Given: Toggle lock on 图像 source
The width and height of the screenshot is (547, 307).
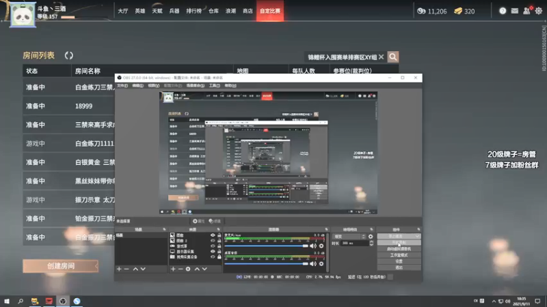Looking at the screenshot, I should coord(219,235).
